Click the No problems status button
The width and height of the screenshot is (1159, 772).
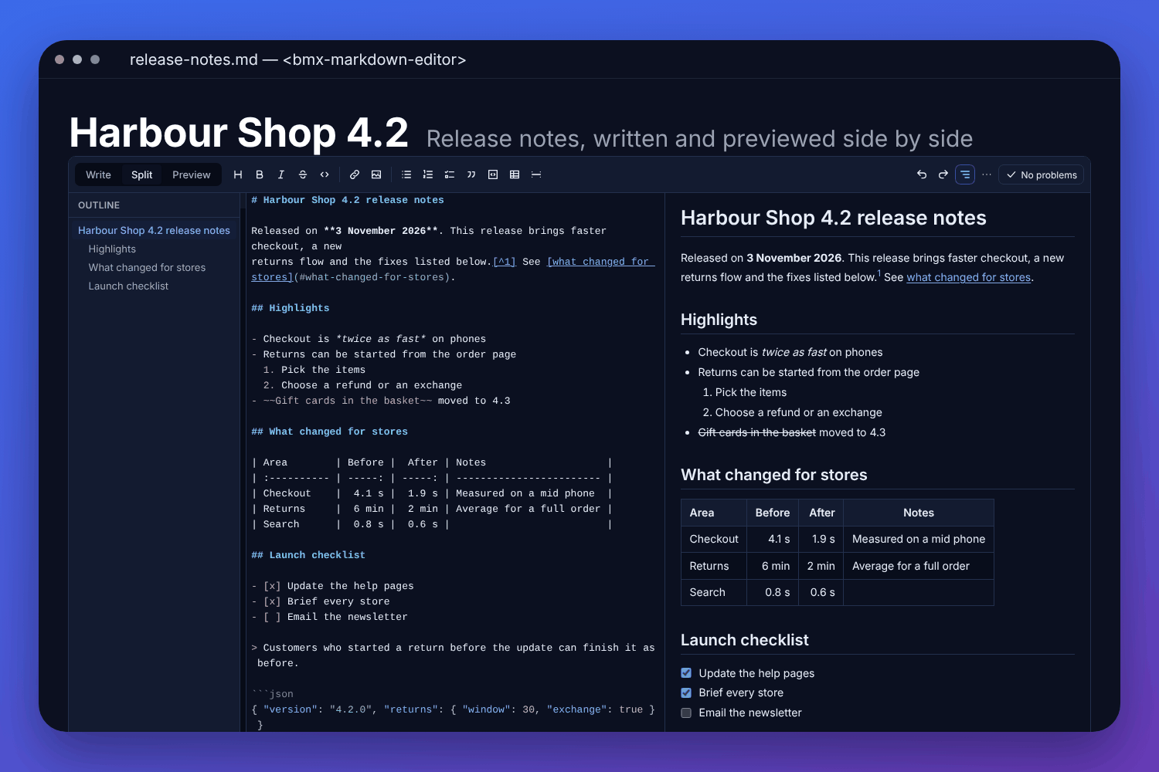[1042, 174]
